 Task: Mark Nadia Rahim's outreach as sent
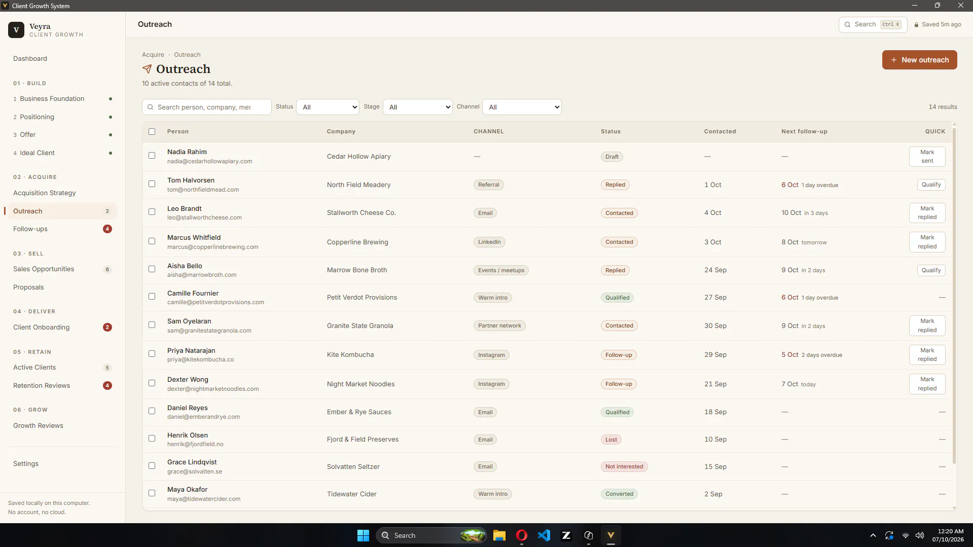click(927, 157)
